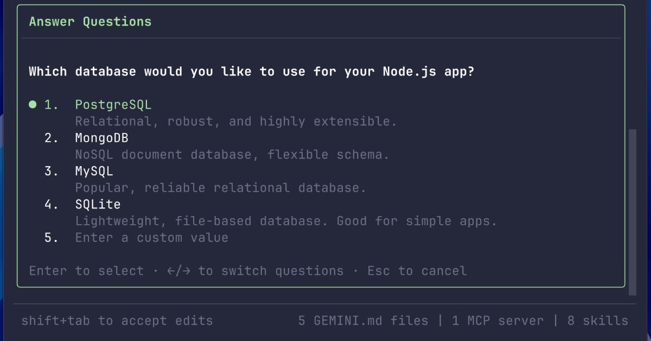This screenshot has height=341, width=651.
Task: Select SQLite as the database
Action: (x=98, y=204)
